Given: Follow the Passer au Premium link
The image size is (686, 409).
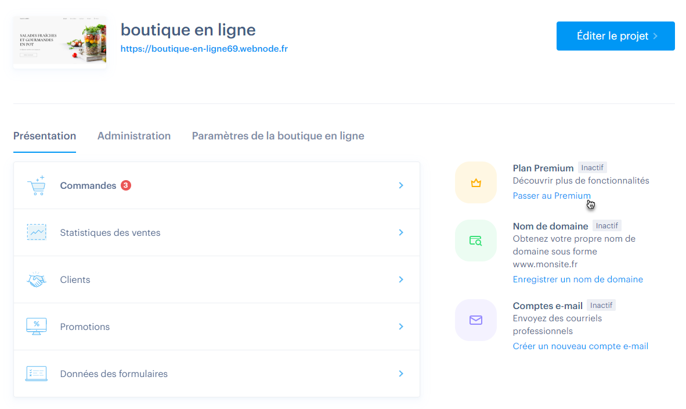Looking at the screenshot, I should tap(551, 196).
